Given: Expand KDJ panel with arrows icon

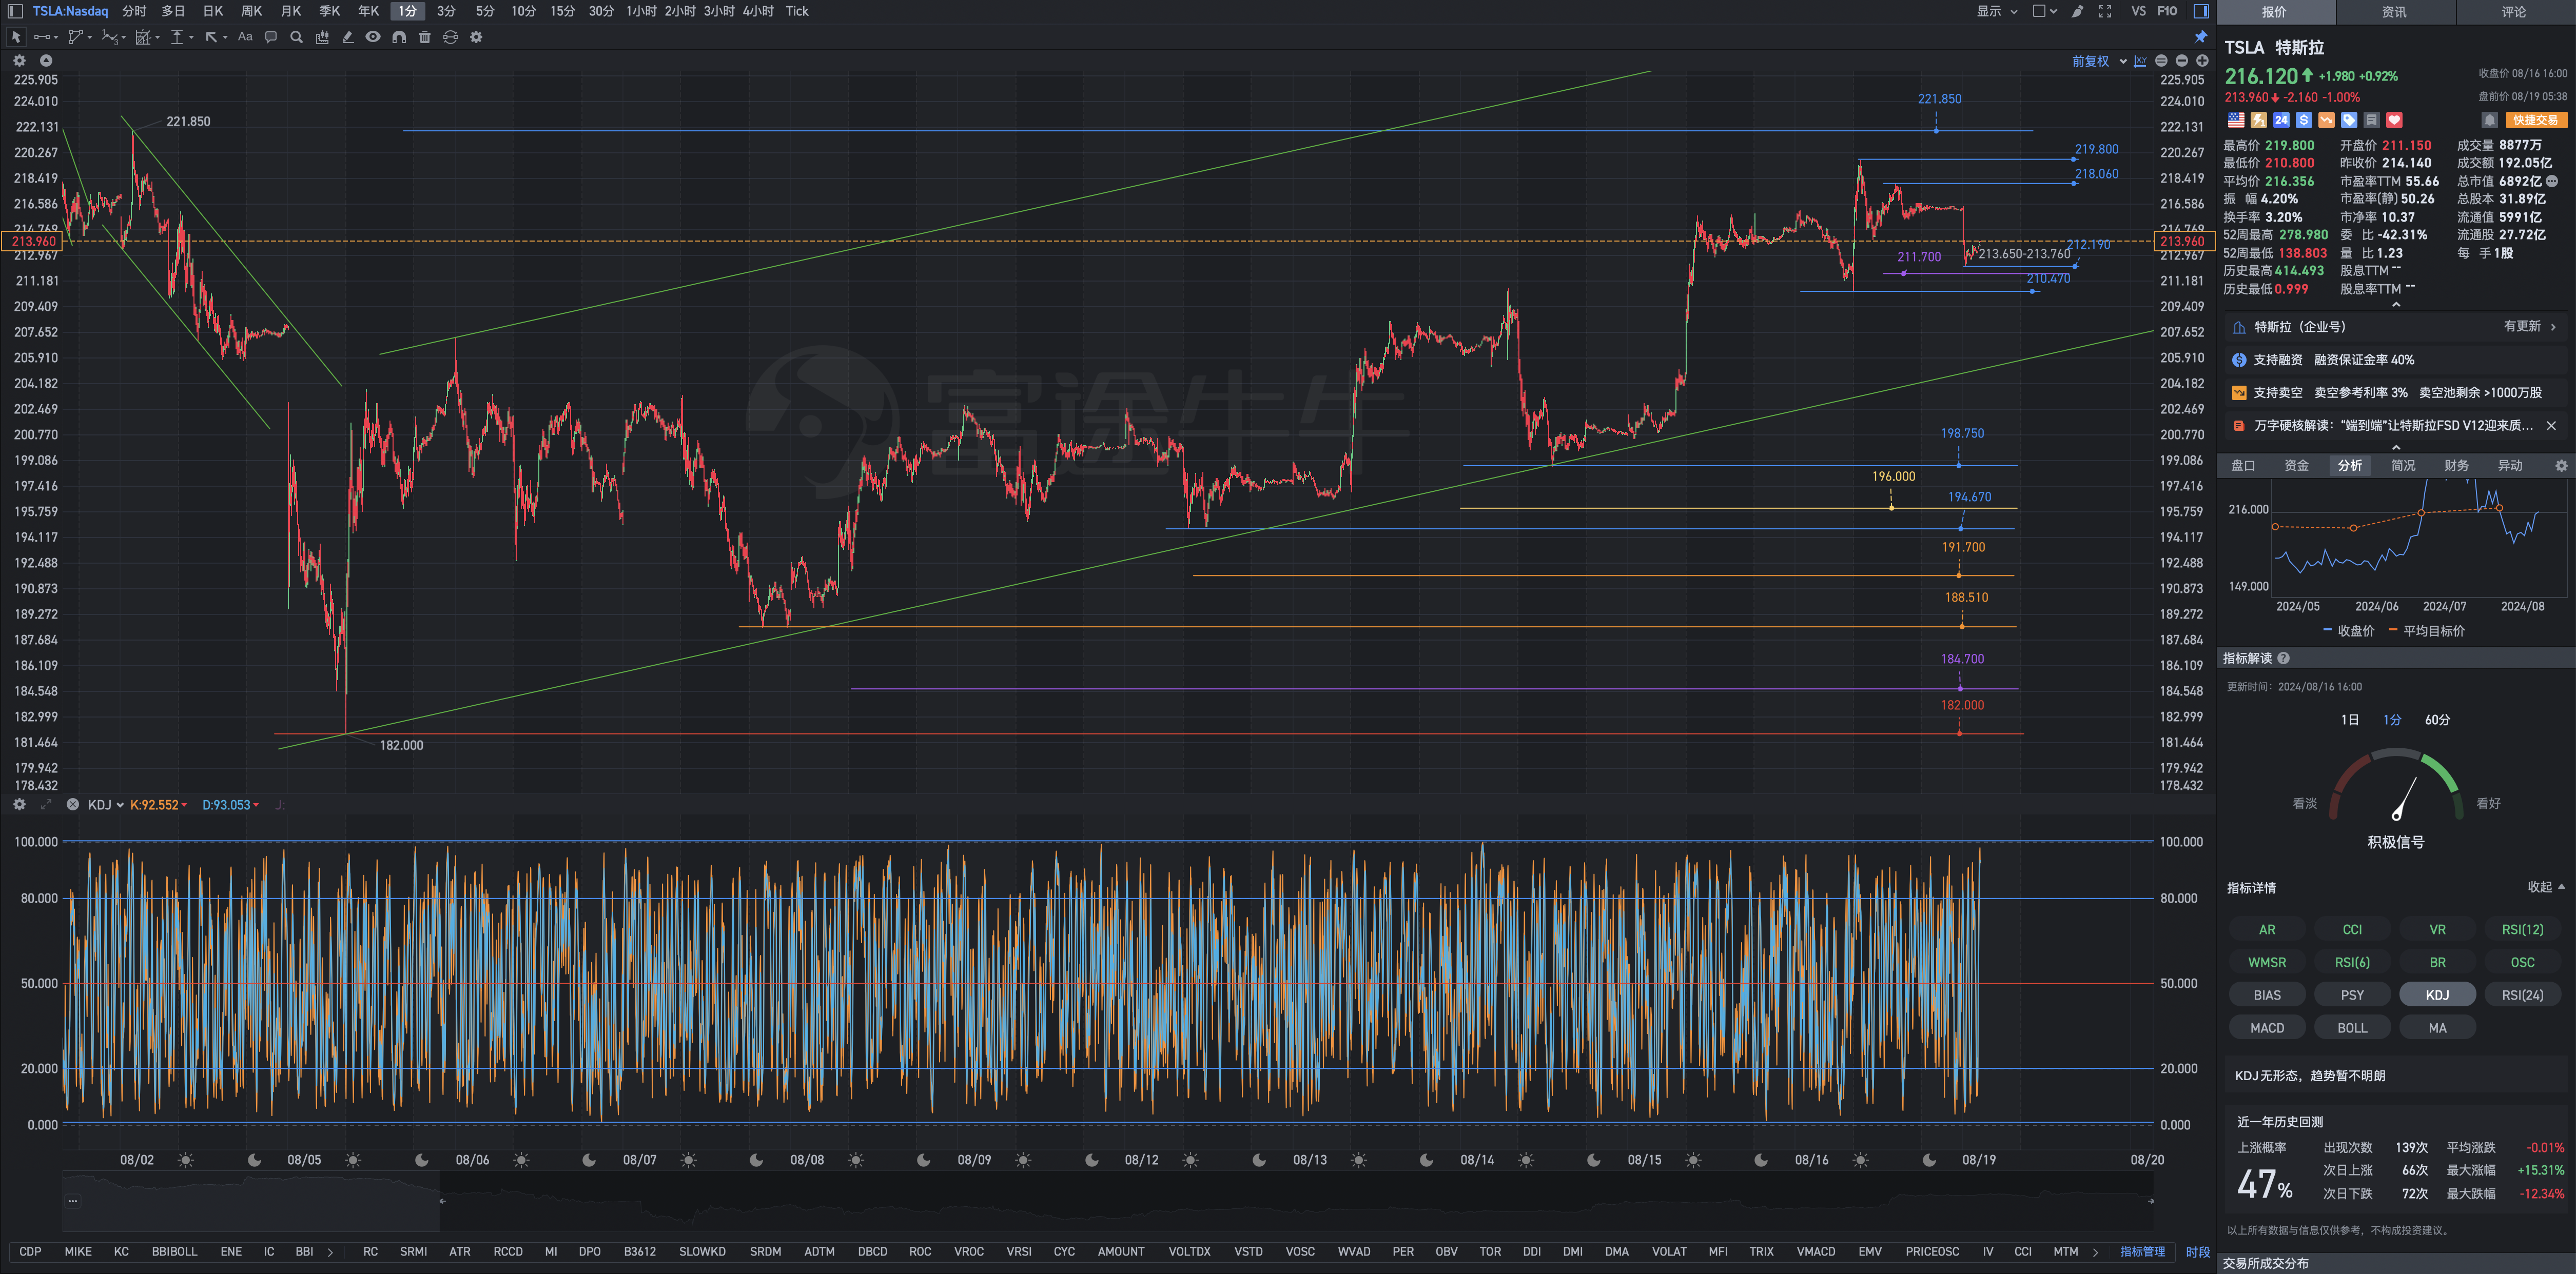Looking at the screenshot, I should [45, 804].
